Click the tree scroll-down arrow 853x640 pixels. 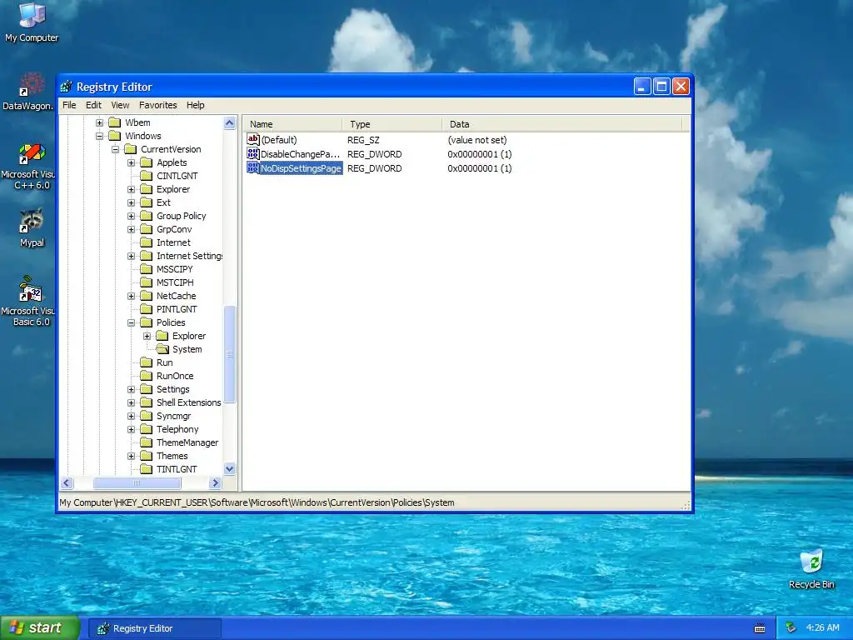pyautogui.click(x=230, y=468)
